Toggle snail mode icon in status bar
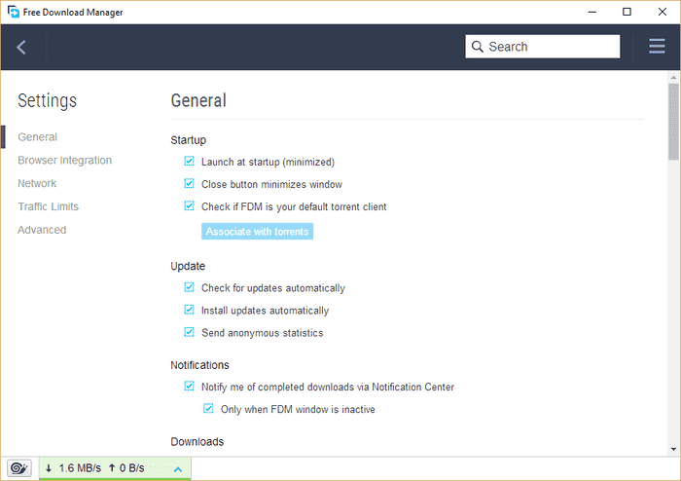The height and width of the screenshot is (481, 681). 18,468
